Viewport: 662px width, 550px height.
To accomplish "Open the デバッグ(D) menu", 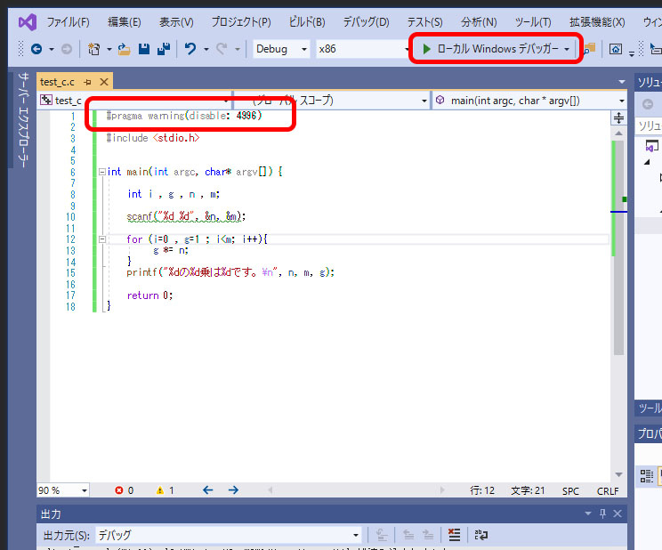I will click(366, 22).
